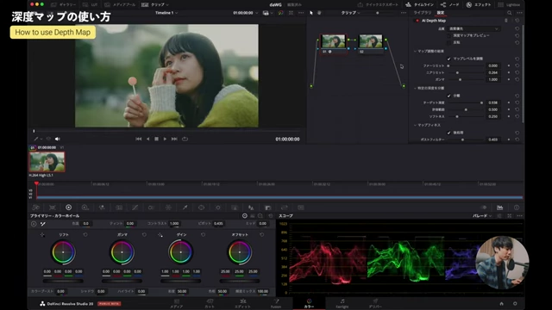Pick black point beside リフト
The width and height of the screenshot is (552, 310).
42,234
